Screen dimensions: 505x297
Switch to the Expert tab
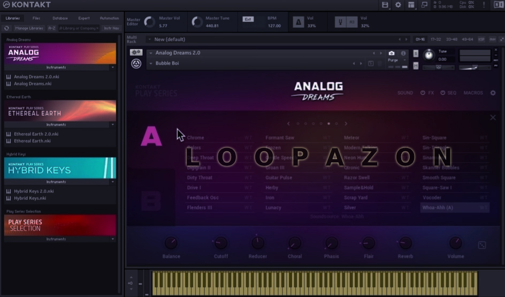pos(84,18)
